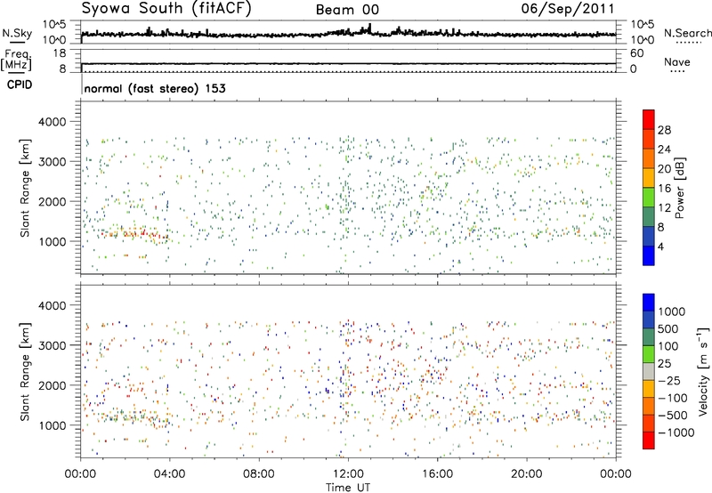Click the "4" label on the power colorbar
This screenshot has width=712, height=493.
point(660,247)
